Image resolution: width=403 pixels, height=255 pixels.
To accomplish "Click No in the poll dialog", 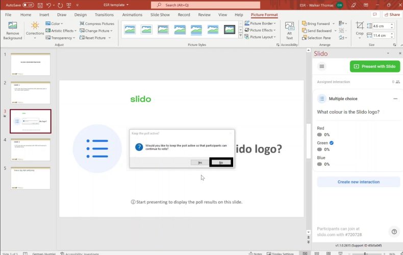I will pos(221,162).
